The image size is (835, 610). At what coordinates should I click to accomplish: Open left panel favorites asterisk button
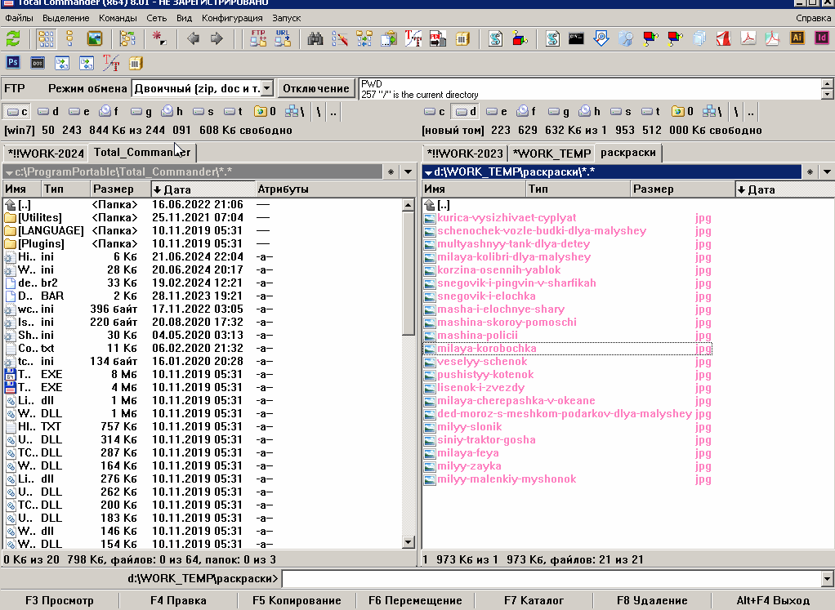(391, 172)
